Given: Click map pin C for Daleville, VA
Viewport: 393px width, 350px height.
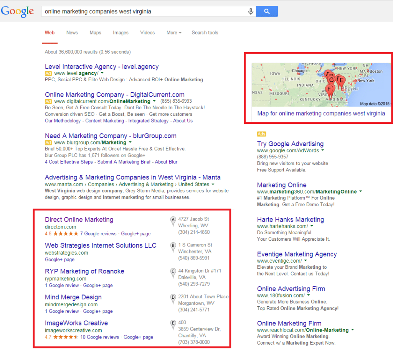Looking at the screenshot, I should click(x=173, y=273).
